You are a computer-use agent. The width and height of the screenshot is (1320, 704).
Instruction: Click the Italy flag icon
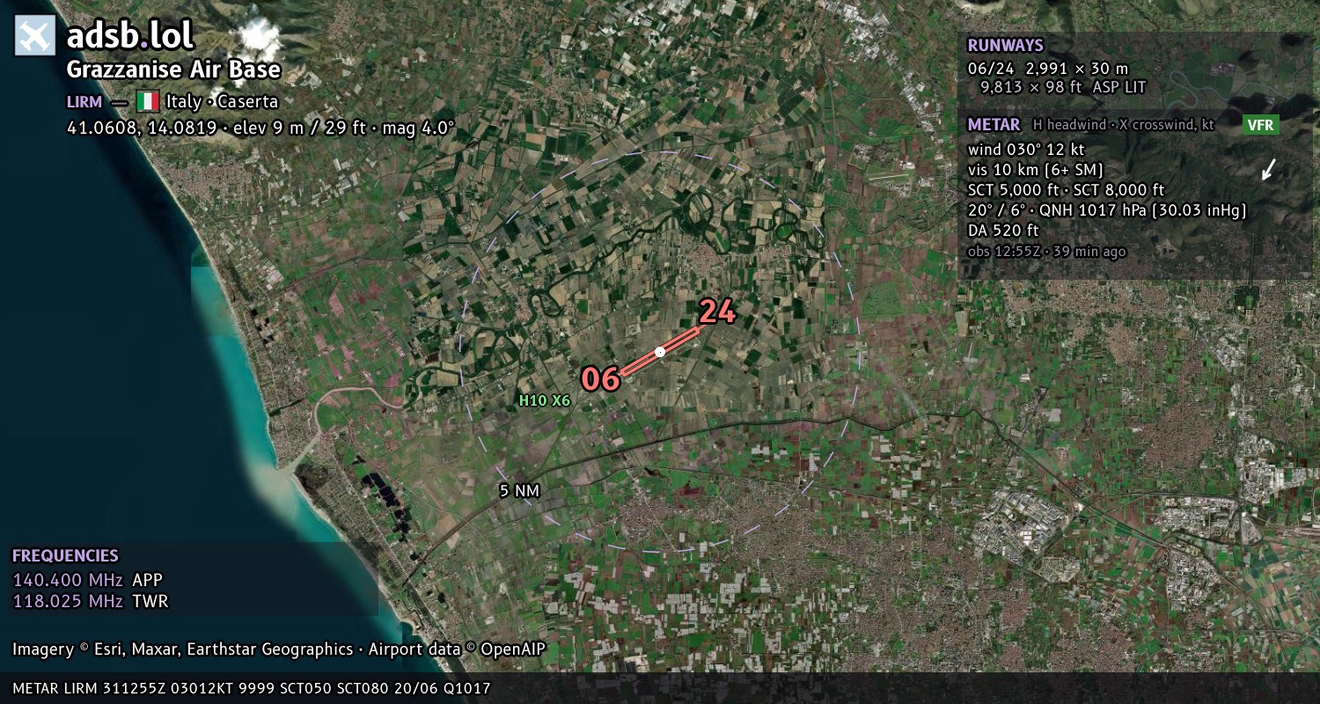[147, 101]
